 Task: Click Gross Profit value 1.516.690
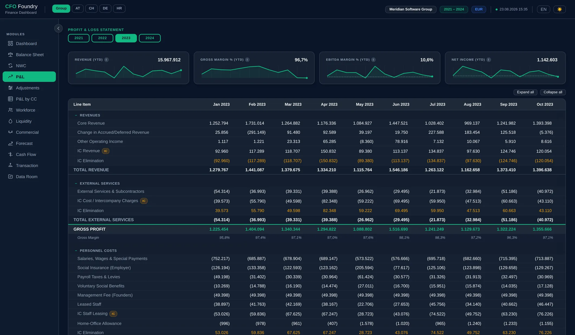pyautogui.click(x=398, y=229)
